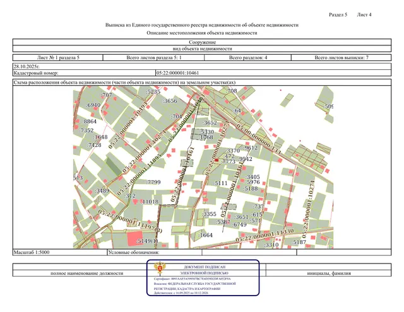The image size is (404, 312).
Task: Click the 'Сооружение' table cell
Action: [x=202, y=42]
